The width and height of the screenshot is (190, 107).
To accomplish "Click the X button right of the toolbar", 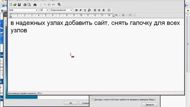I will coord(188,11).
